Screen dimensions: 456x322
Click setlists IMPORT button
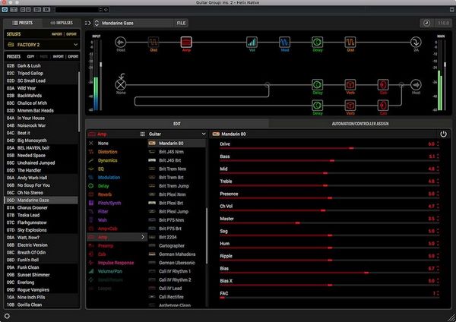[57, 34]
